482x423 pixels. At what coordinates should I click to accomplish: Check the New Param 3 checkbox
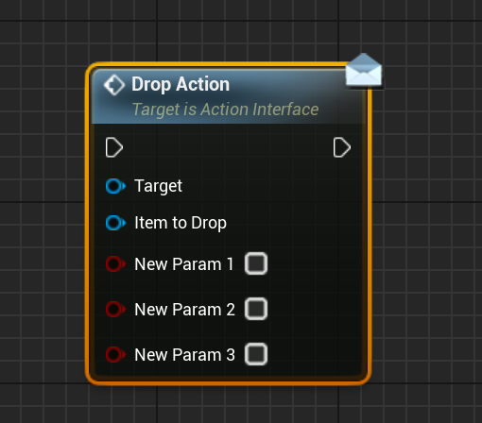coord(256,354)
